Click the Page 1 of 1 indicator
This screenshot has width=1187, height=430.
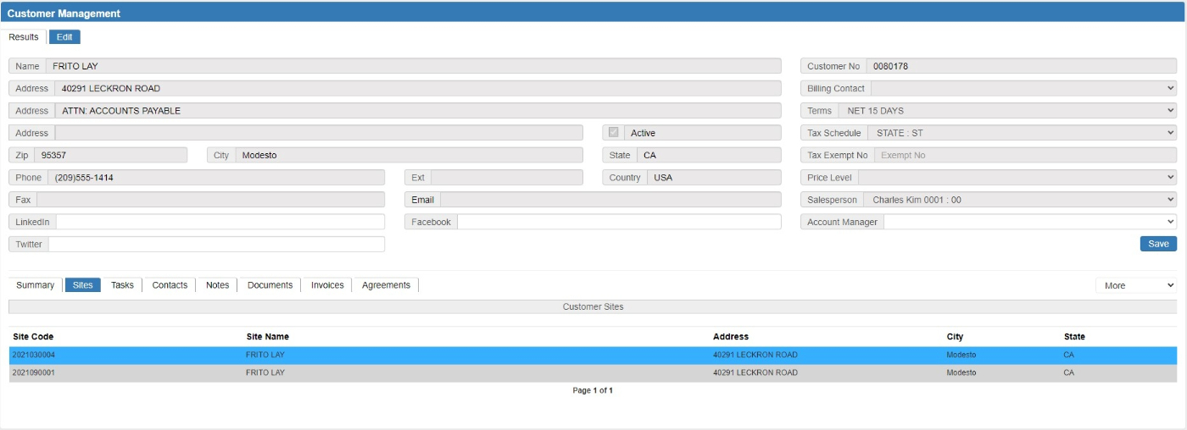(593, 390)
